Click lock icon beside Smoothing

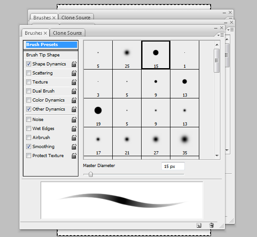pos(74,147)
